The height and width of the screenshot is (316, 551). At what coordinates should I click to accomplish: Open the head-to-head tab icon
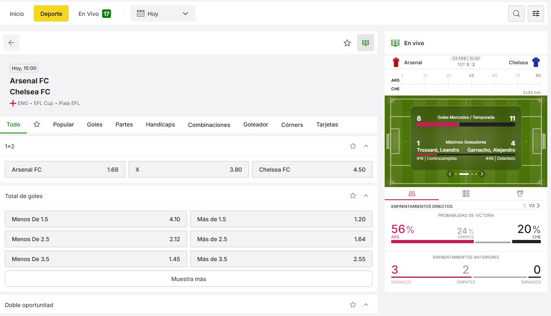tap(412, 194)
